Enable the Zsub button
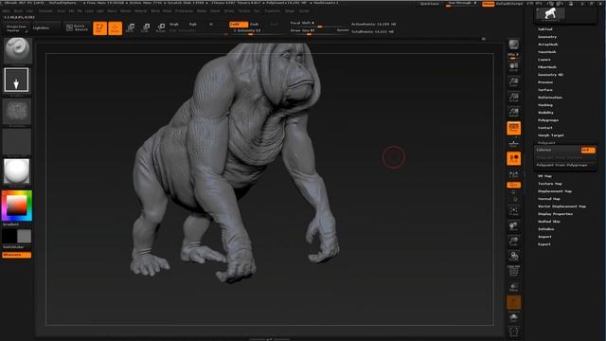The image size is (606, 341). 255,24
